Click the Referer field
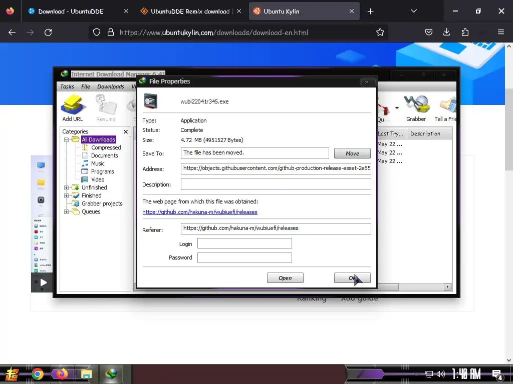 click(x=276, y=228)
